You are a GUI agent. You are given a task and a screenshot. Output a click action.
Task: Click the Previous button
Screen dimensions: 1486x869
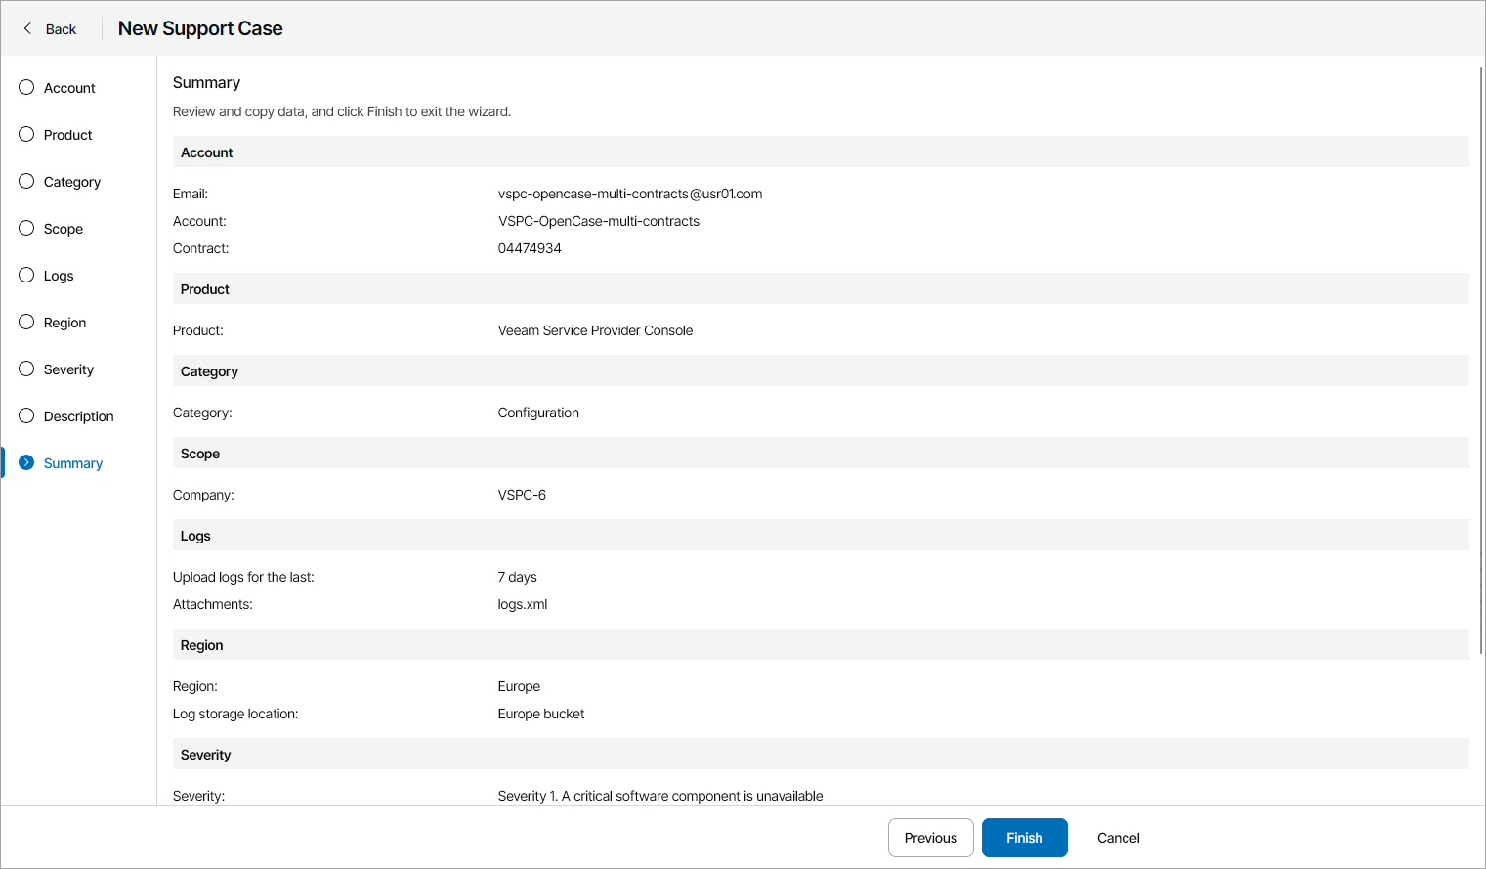(930, 838)
